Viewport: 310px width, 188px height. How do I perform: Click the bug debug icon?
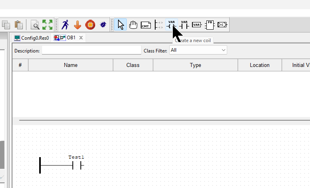(x=103, y=25)
